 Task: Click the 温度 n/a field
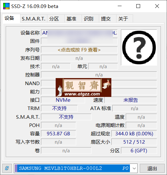(x=141, y=117)
